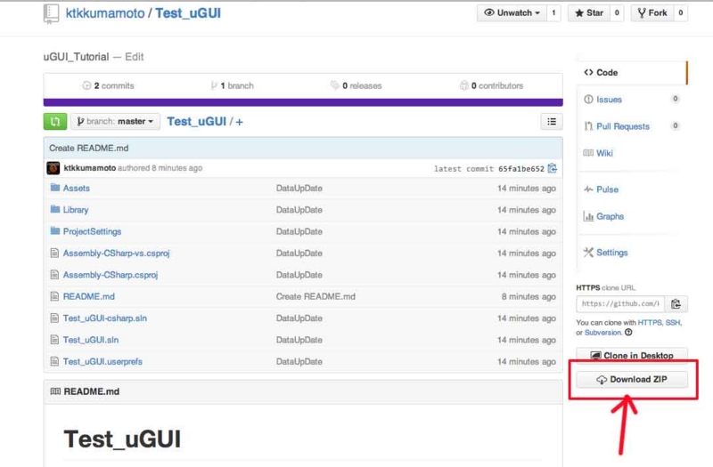
Task: Click the Issues count badge 0
Action: coord(676,99)
